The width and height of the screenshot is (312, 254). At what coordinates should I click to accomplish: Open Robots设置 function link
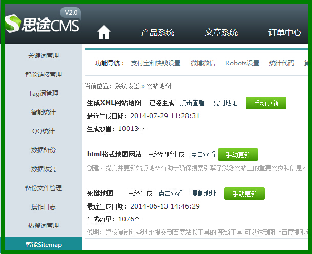click(x=242, y=63)
